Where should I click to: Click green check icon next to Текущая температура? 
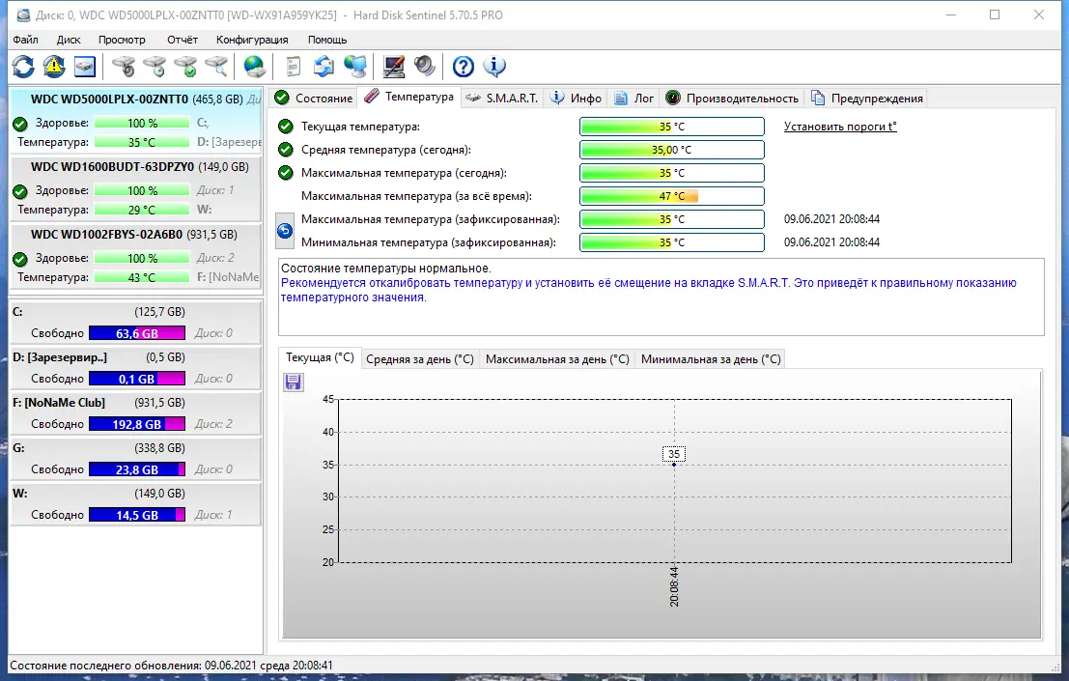click(x=286, y=127)
